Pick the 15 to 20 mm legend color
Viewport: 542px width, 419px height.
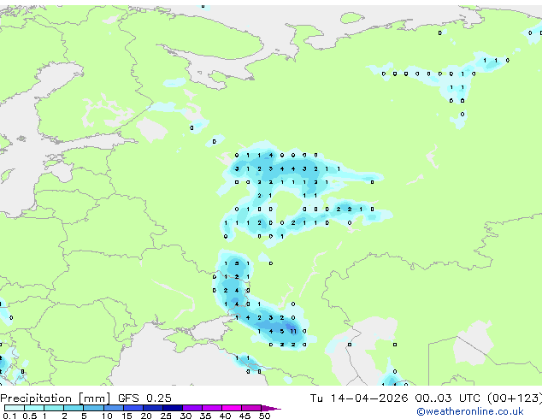tap(133, 408)
